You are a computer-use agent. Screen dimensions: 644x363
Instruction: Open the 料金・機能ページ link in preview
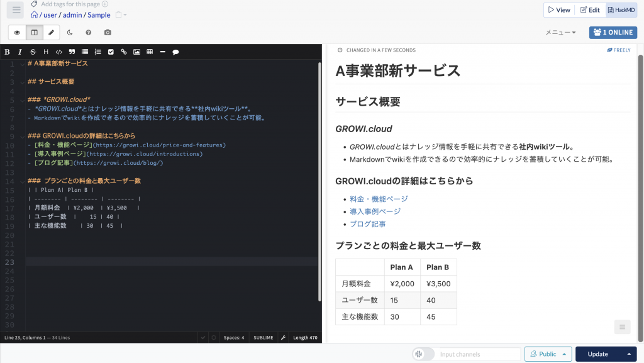coord(379,199)
